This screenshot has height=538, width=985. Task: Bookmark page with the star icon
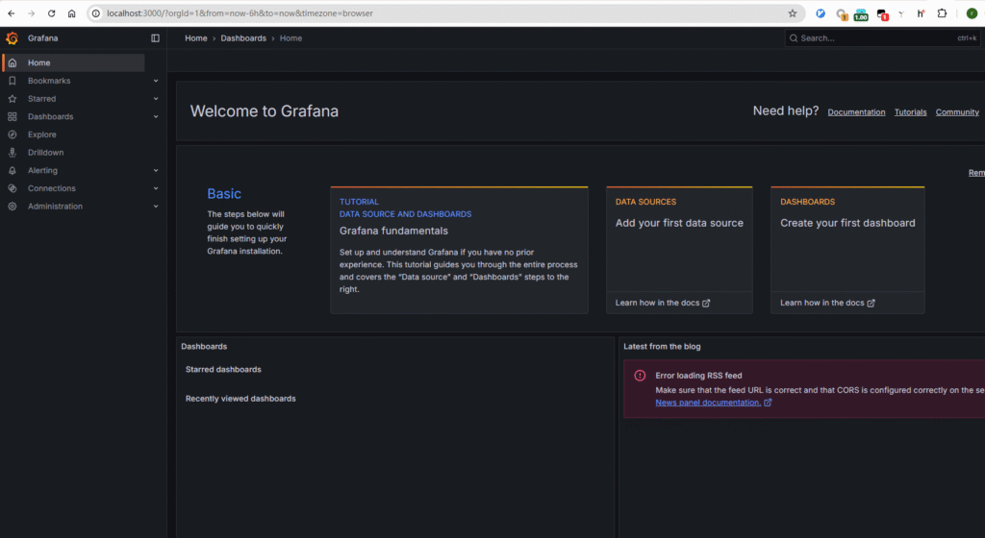(x=792, y=13)
